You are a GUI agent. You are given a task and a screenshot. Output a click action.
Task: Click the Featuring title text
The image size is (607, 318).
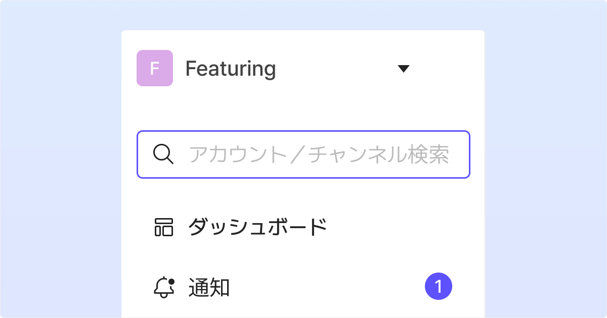point(231,69)
